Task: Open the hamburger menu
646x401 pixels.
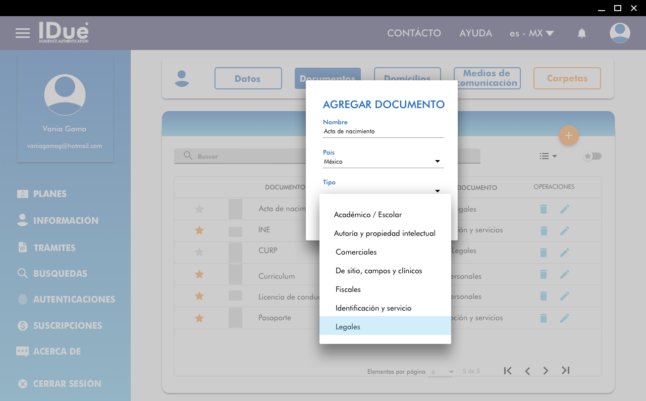Action: [23, 33]
